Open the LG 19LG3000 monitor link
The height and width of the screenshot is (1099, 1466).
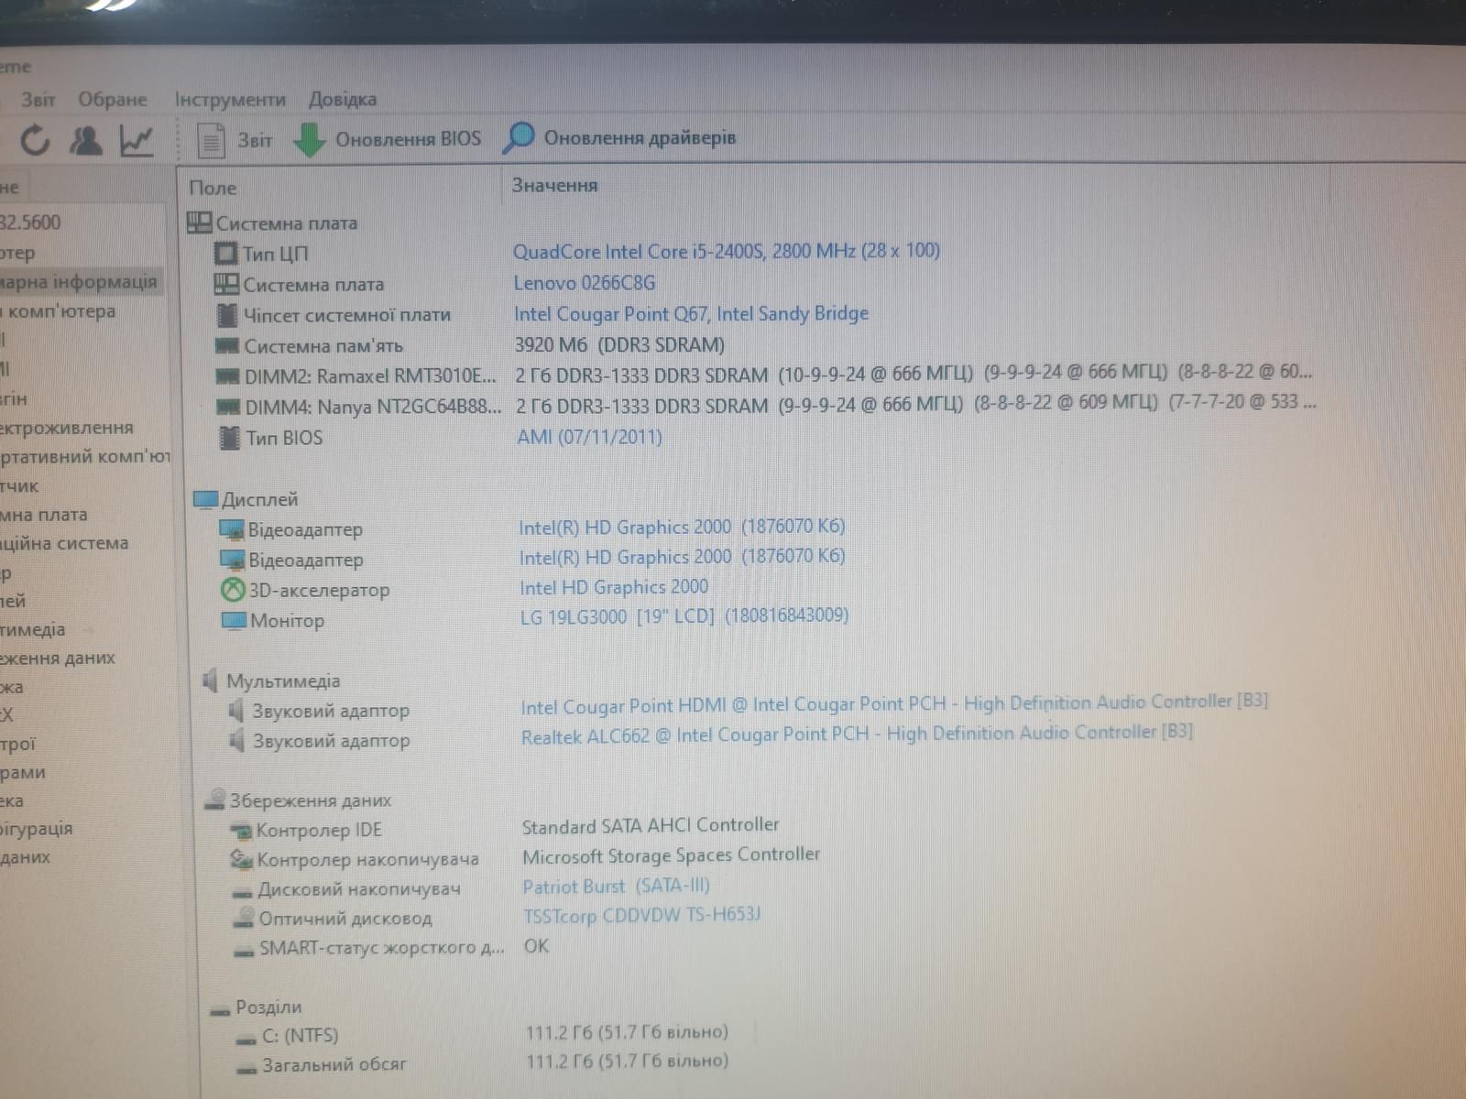click(684, 615)
